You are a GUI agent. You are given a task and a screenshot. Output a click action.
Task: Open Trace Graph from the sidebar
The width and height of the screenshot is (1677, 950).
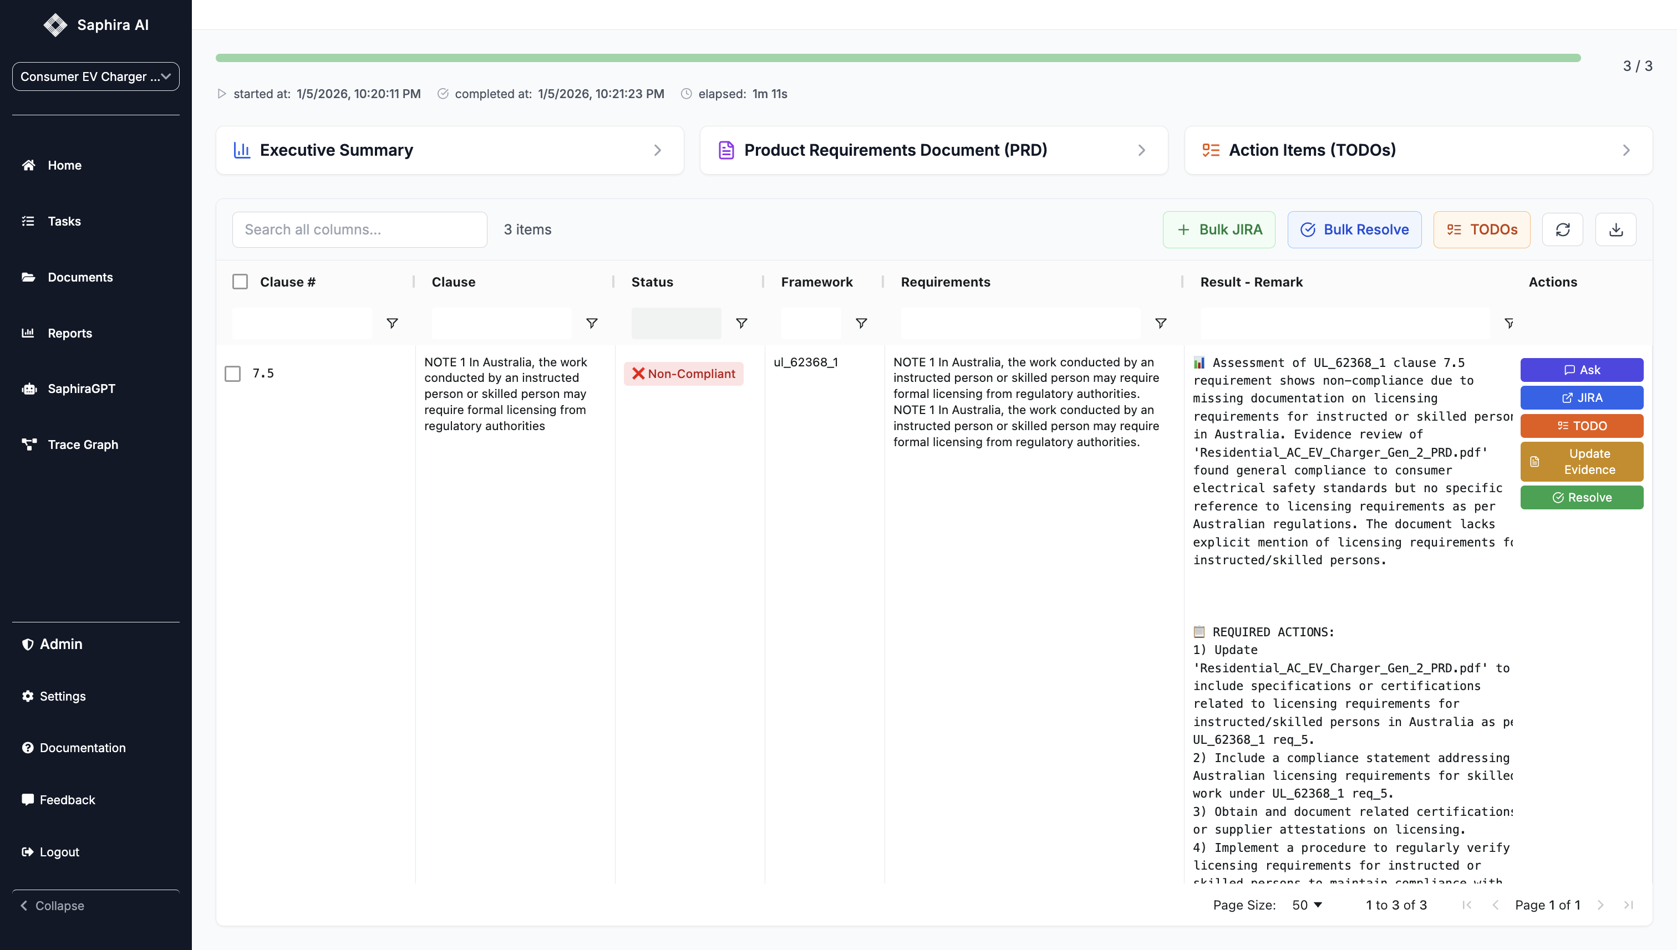click(82, 445)
